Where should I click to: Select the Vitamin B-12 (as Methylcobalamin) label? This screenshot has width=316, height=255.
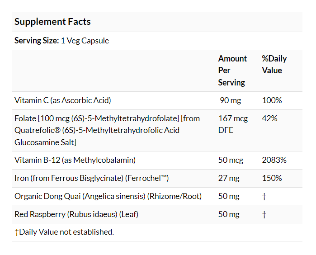(x=75, y=160)
